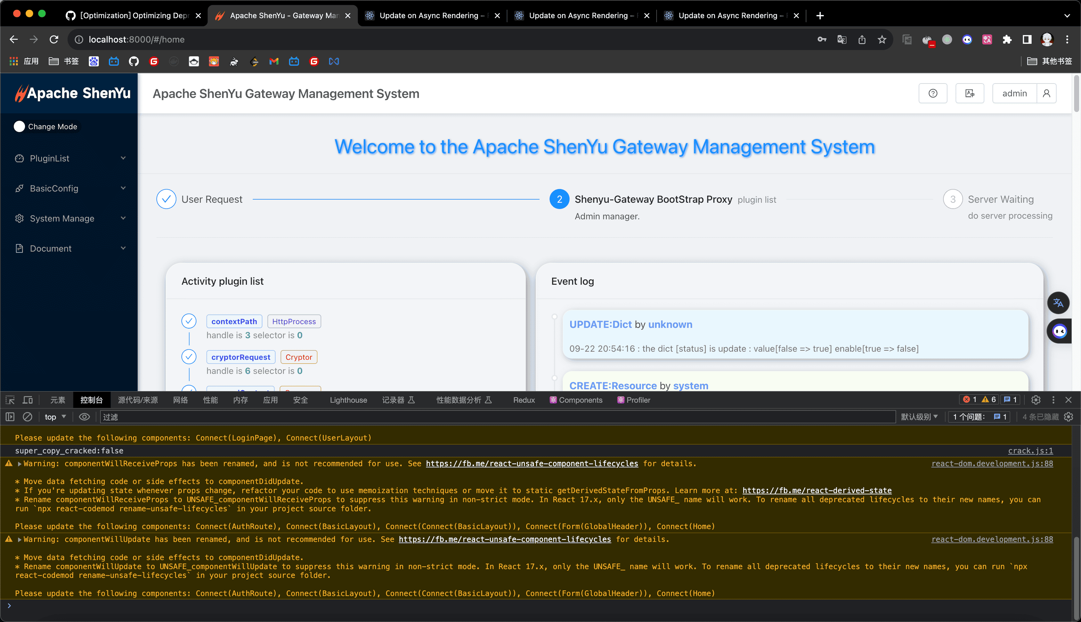
Task: Click the help question-mark icon in header
Action: [933, 93]
